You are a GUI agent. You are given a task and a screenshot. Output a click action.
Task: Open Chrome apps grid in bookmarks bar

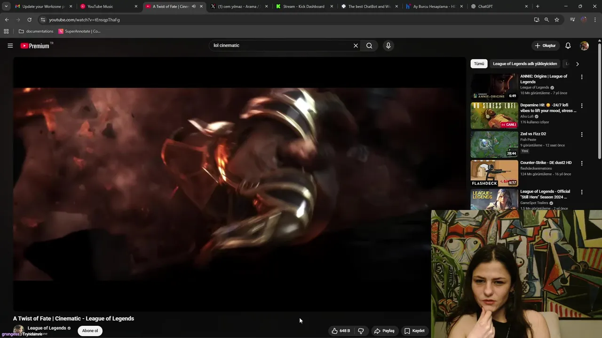[6, 31]
